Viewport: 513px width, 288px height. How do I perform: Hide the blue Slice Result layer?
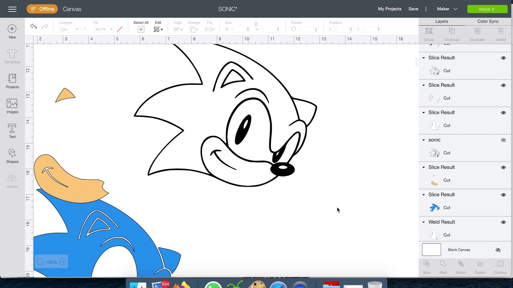coord(503,195)
